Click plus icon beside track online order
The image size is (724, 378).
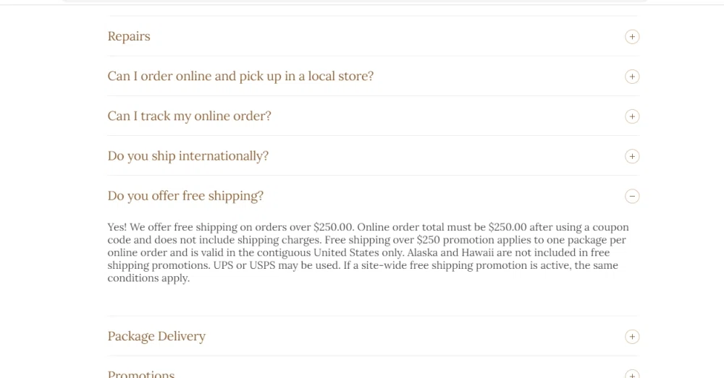[x=632, y=116]
